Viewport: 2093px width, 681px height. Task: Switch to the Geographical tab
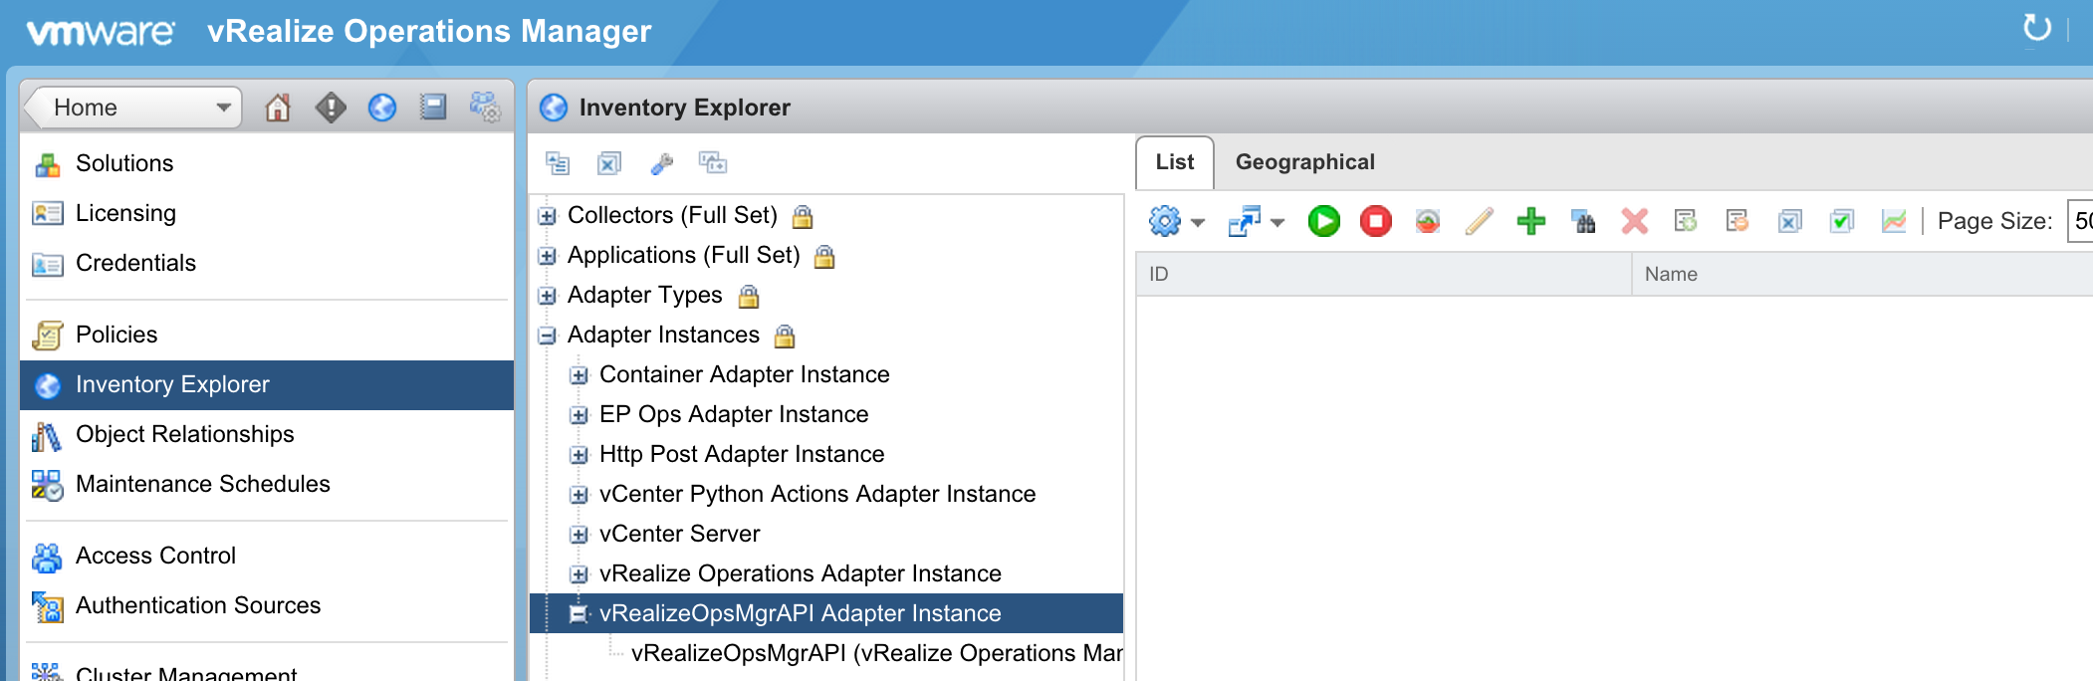[1304, 162]
